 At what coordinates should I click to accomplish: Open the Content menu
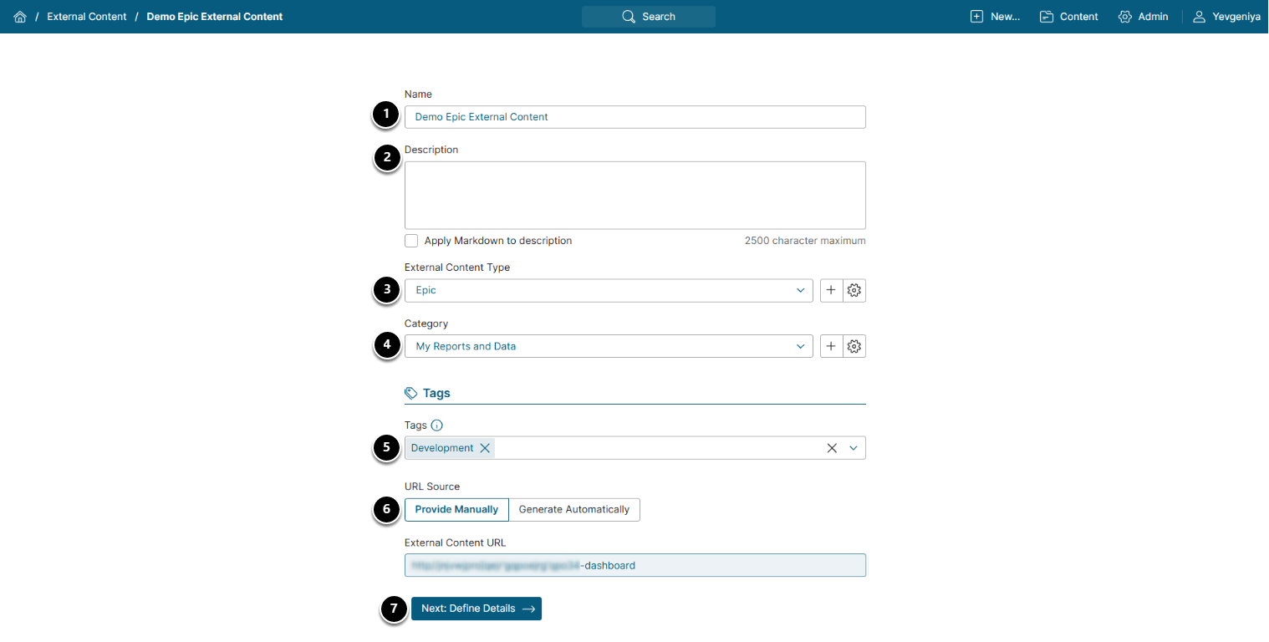(1069, 17)
